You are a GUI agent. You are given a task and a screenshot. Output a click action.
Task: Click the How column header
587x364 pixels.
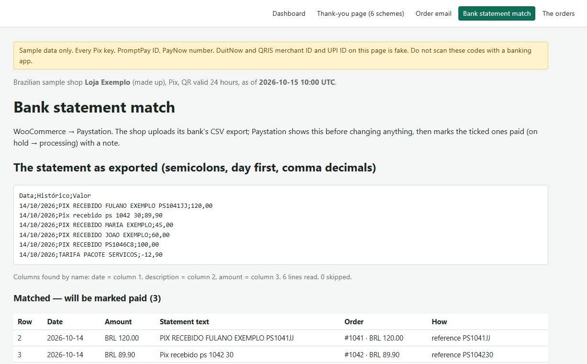click(439, 322)
